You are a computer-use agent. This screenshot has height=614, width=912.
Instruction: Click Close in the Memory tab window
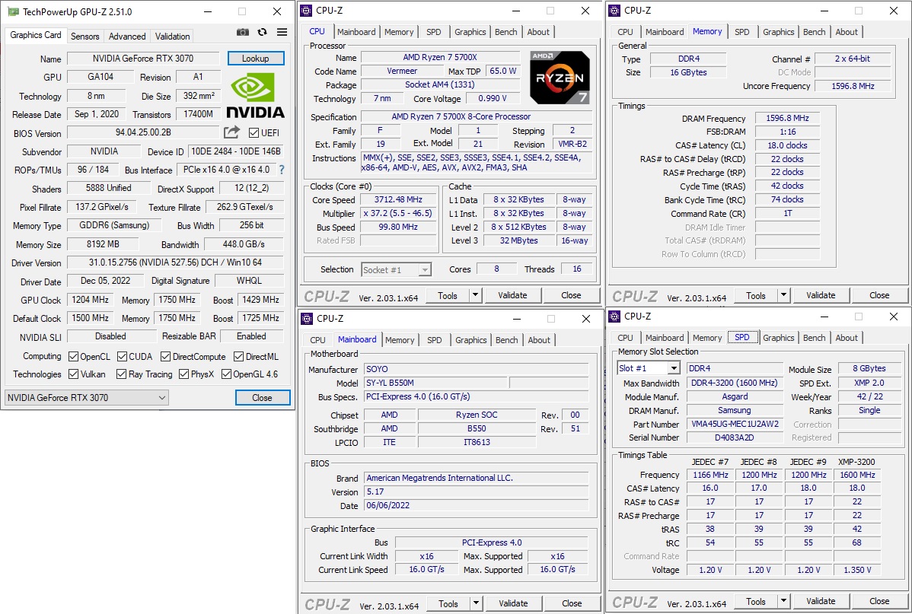click(879, 295)
